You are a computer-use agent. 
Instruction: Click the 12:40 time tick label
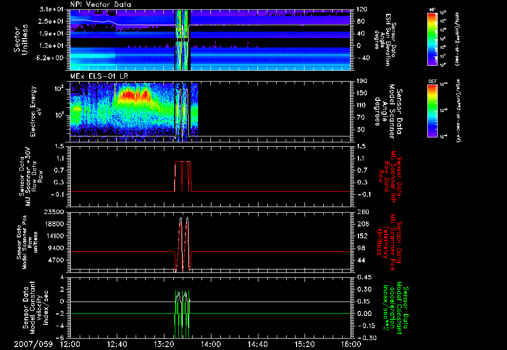(117, 344)
